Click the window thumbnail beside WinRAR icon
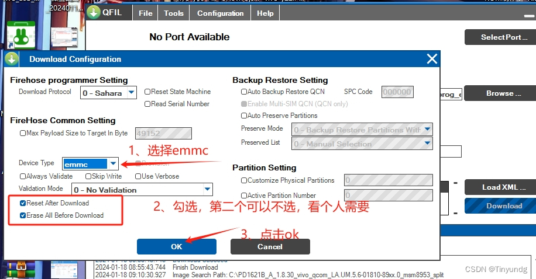This screenshot has height=279, width=536. [64, 270]
